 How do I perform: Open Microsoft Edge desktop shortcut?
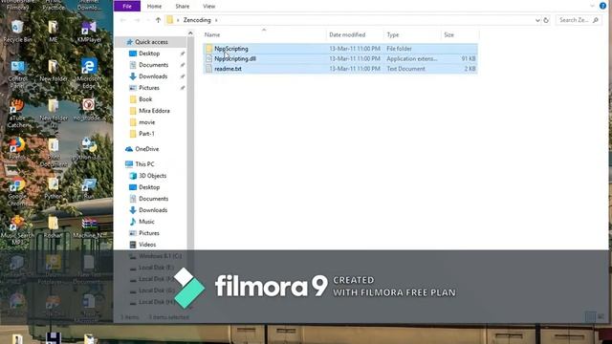(x=89, y=74)
